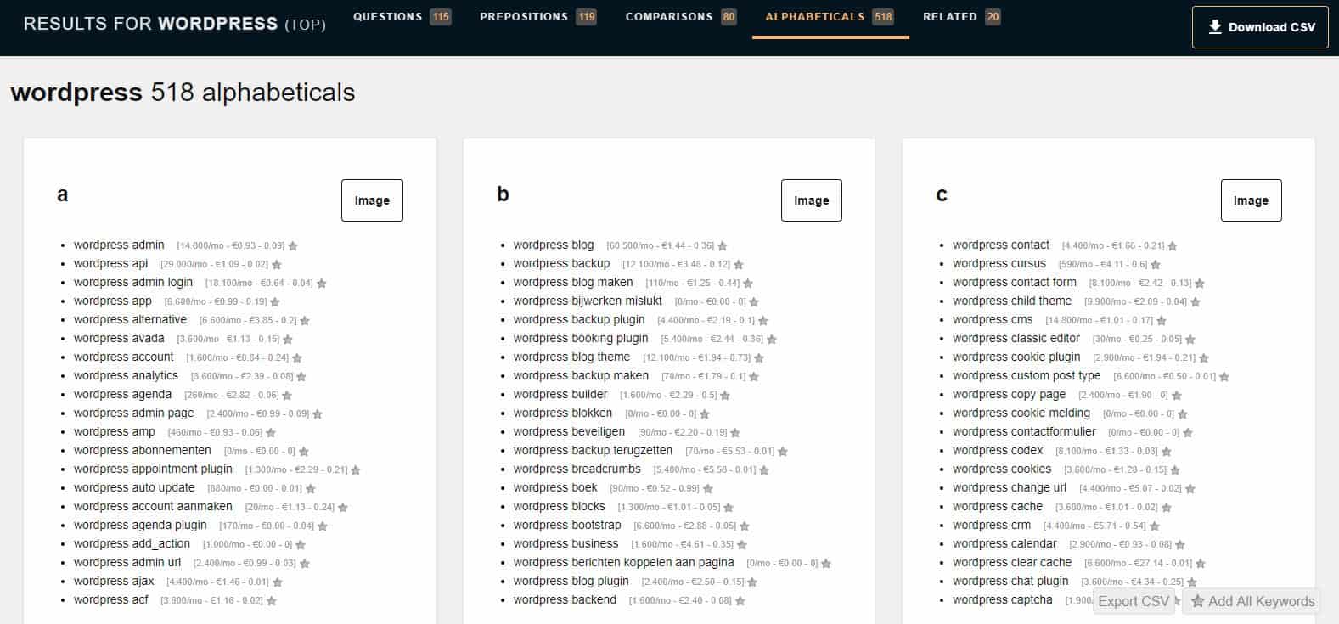Star the 'wordpress custom post type' keyword
The image size is (1339, 624).
[1224, 377]
